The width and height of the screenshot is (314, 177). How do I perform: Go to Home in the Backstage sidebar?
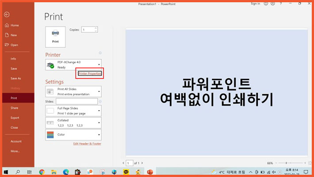click(x=18, y=25)
